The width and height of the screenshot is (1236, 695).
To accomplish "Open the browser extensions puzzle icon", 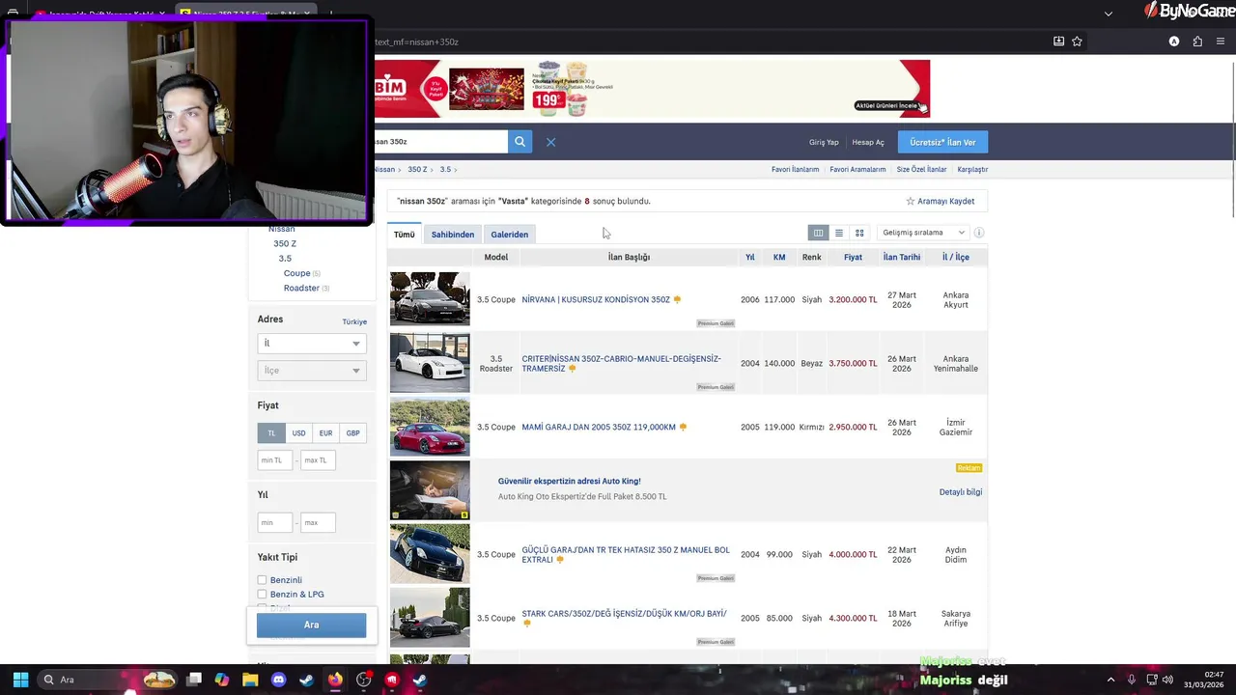I will point(1197,42).
